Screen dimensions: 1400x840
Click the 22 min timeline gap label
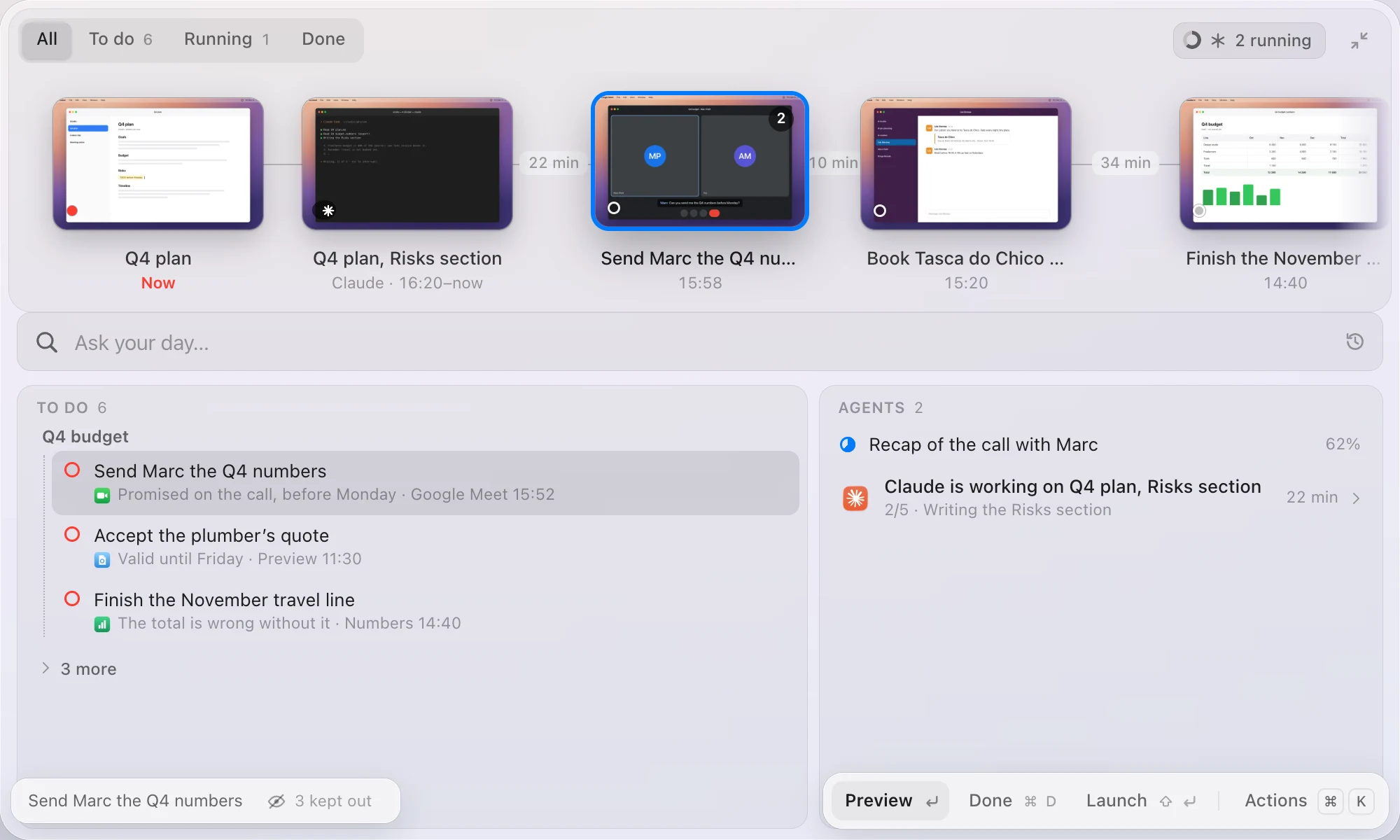point(554,163)
